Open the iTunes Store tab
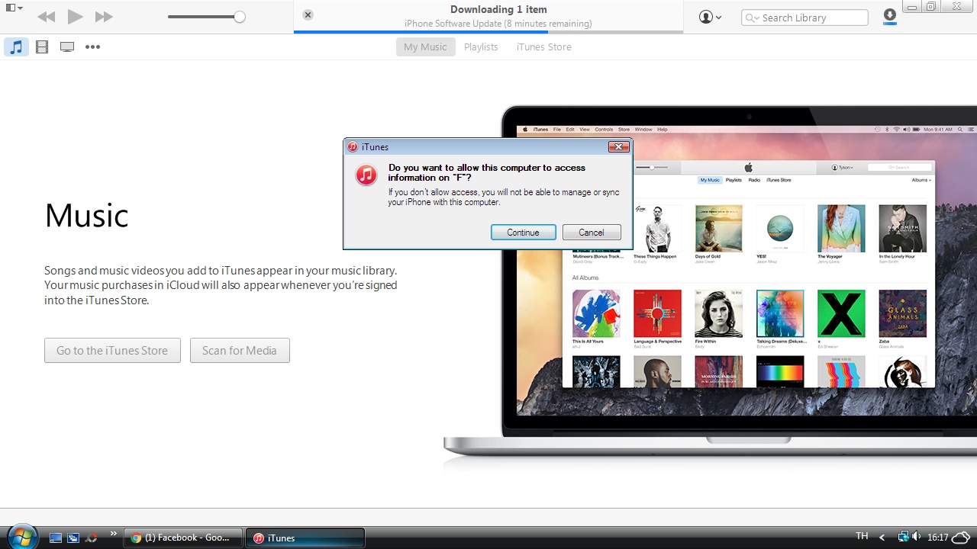The height and width of the screenshot is (549, 977). click(543, 47)
